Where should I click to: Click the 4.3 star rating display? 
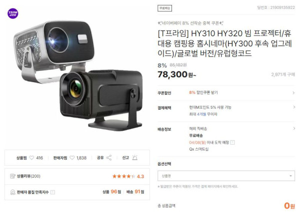point(128,176)
